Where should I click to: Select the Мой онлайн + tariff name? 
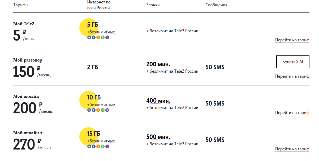28,133
